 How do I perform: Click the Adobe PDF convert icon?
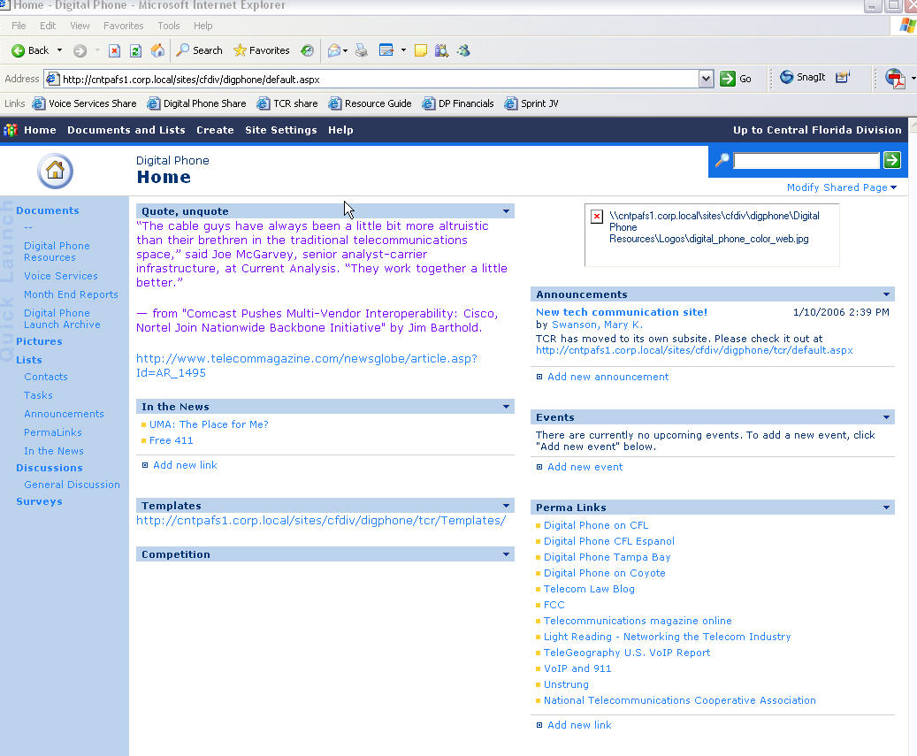[895, 78]
